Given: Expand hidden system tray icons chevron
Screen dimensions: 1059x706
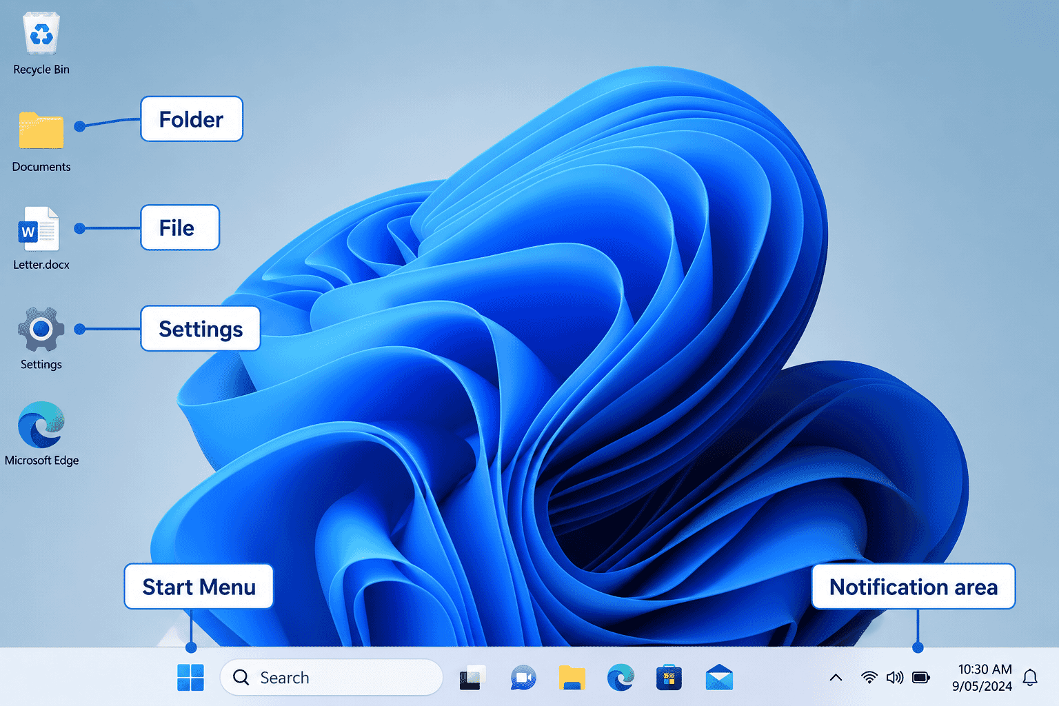Looking at the screenshot, I should tap(836, 678).
